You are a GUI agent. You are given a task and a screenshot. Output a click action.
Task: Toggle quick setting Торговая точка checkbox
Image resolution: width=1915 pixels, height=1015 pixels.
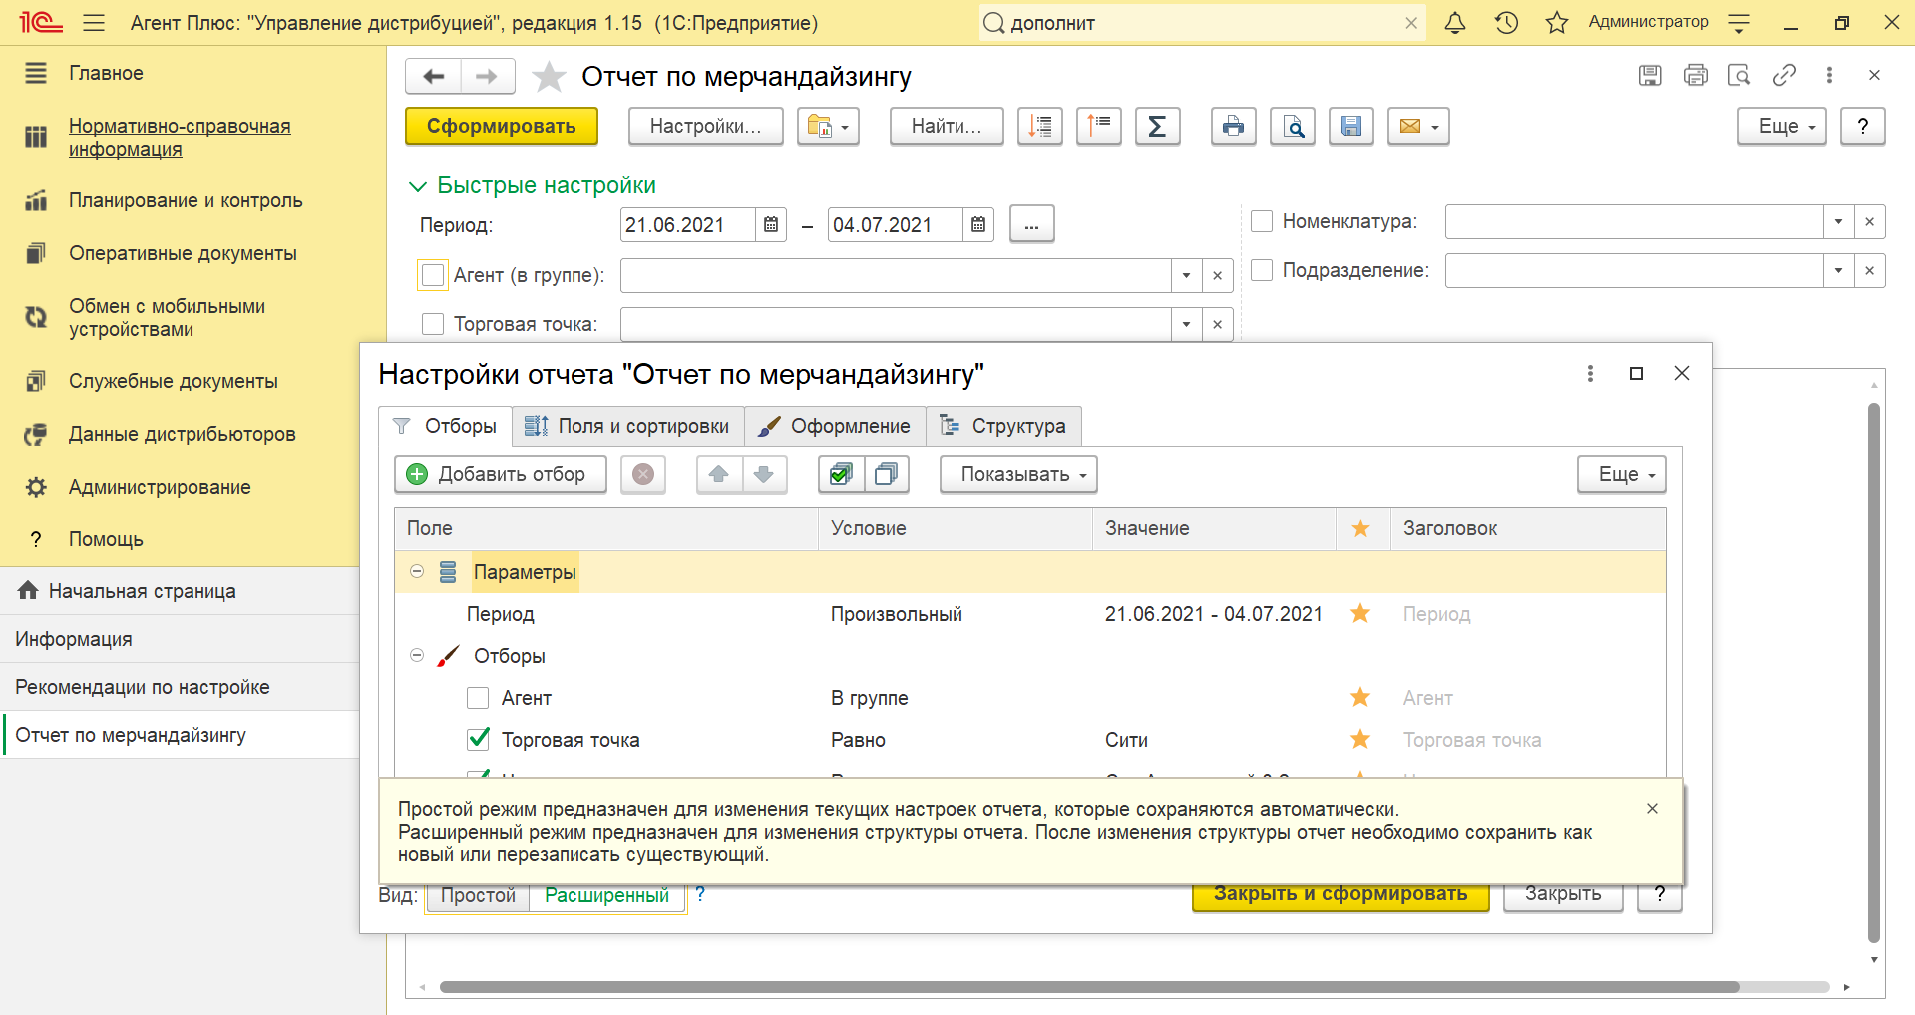click(433, 324)
